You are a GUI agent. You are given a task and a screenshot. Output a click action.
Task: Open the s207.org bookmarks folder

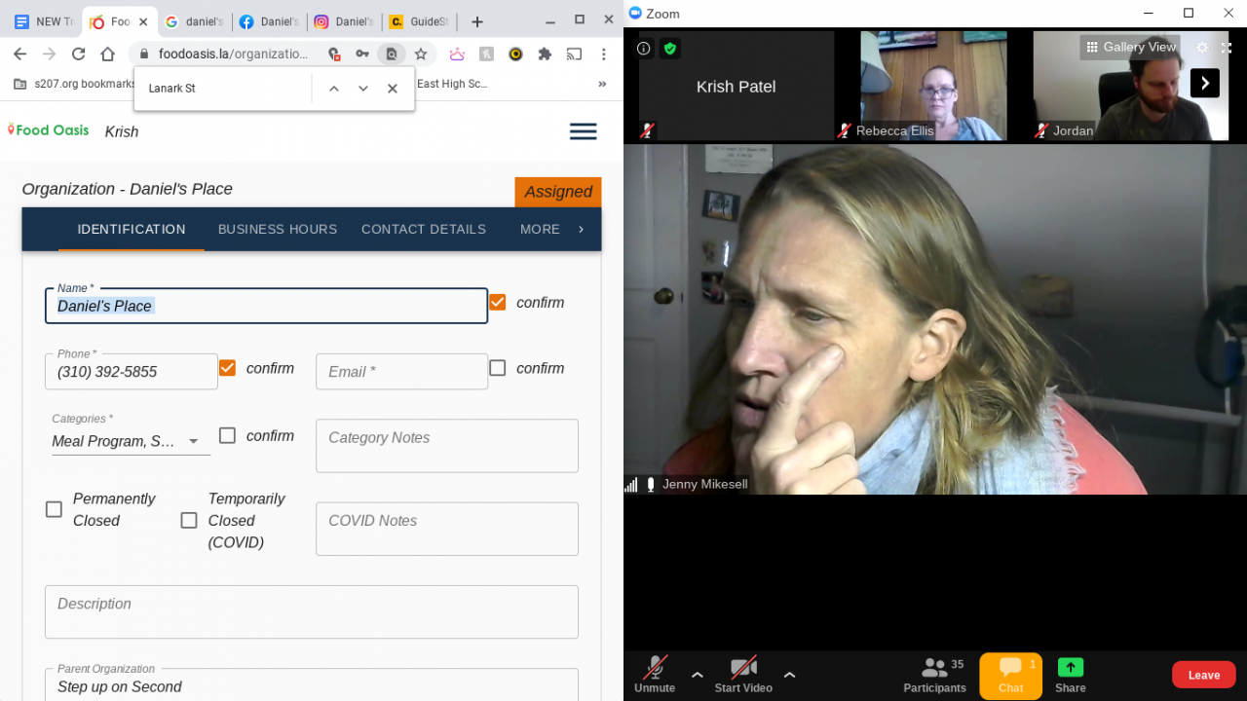[x=75, y=84]
